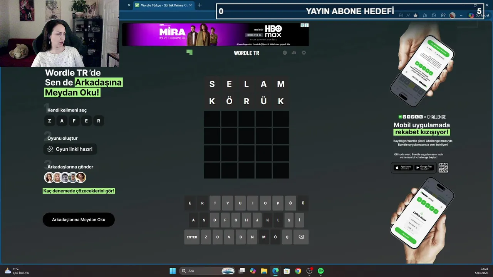Click the QR code image
This screenshot has height=277, width=493.
click(x=443, y=168)
